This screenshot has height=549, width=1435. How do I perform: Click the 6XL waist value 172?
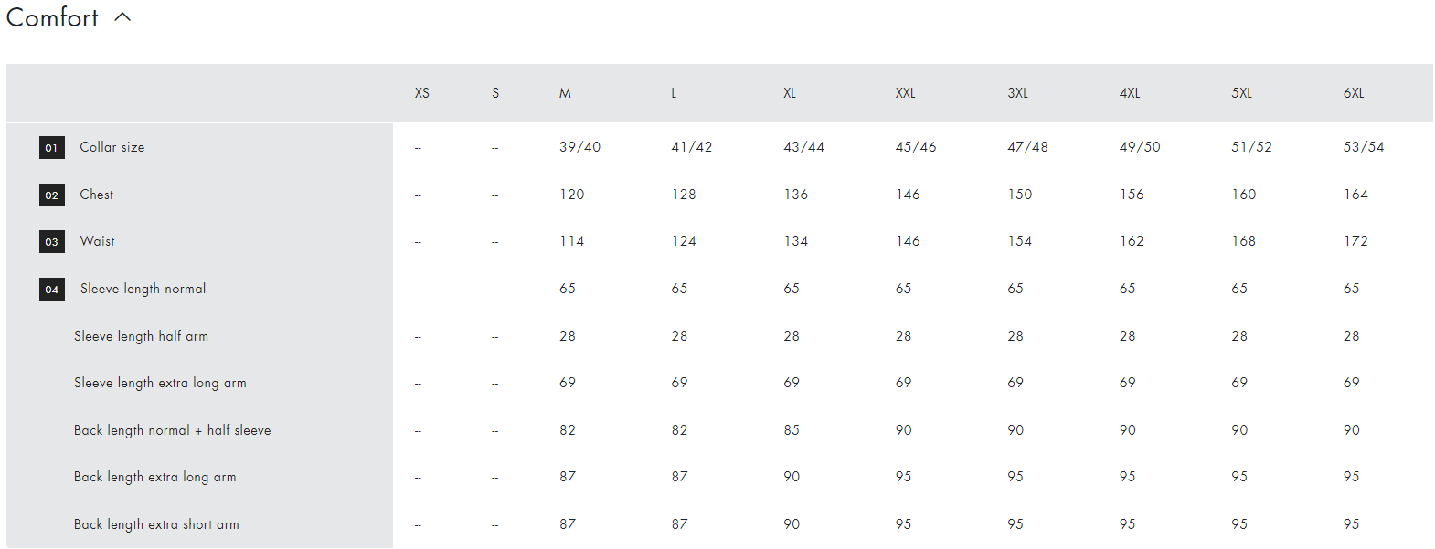1355,241
